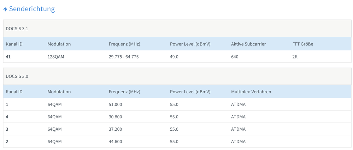Select the DOCSIS 3.1 table title

pos(17,29)
